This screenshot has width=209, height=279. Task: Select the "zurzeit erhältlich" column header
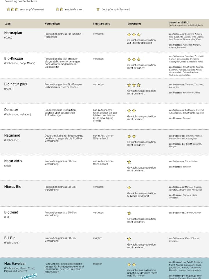179,22
